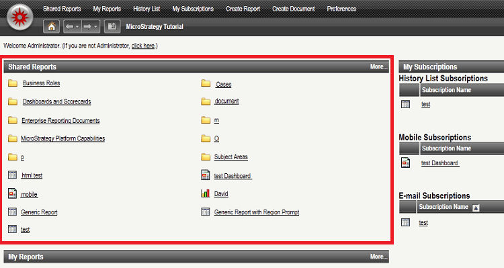Open test link under History List Subscriptions
This screenshot has height=268, width=504.
pyautogui.click(x=426, y=104)
